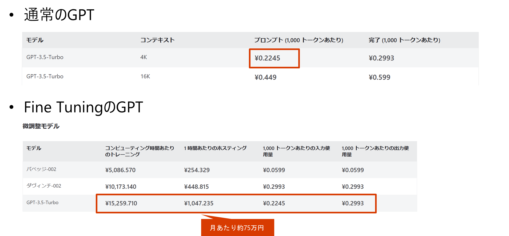Click fine-tuned GPT-3.5-Turbo output price ¥0.2993

click(353, 203)
